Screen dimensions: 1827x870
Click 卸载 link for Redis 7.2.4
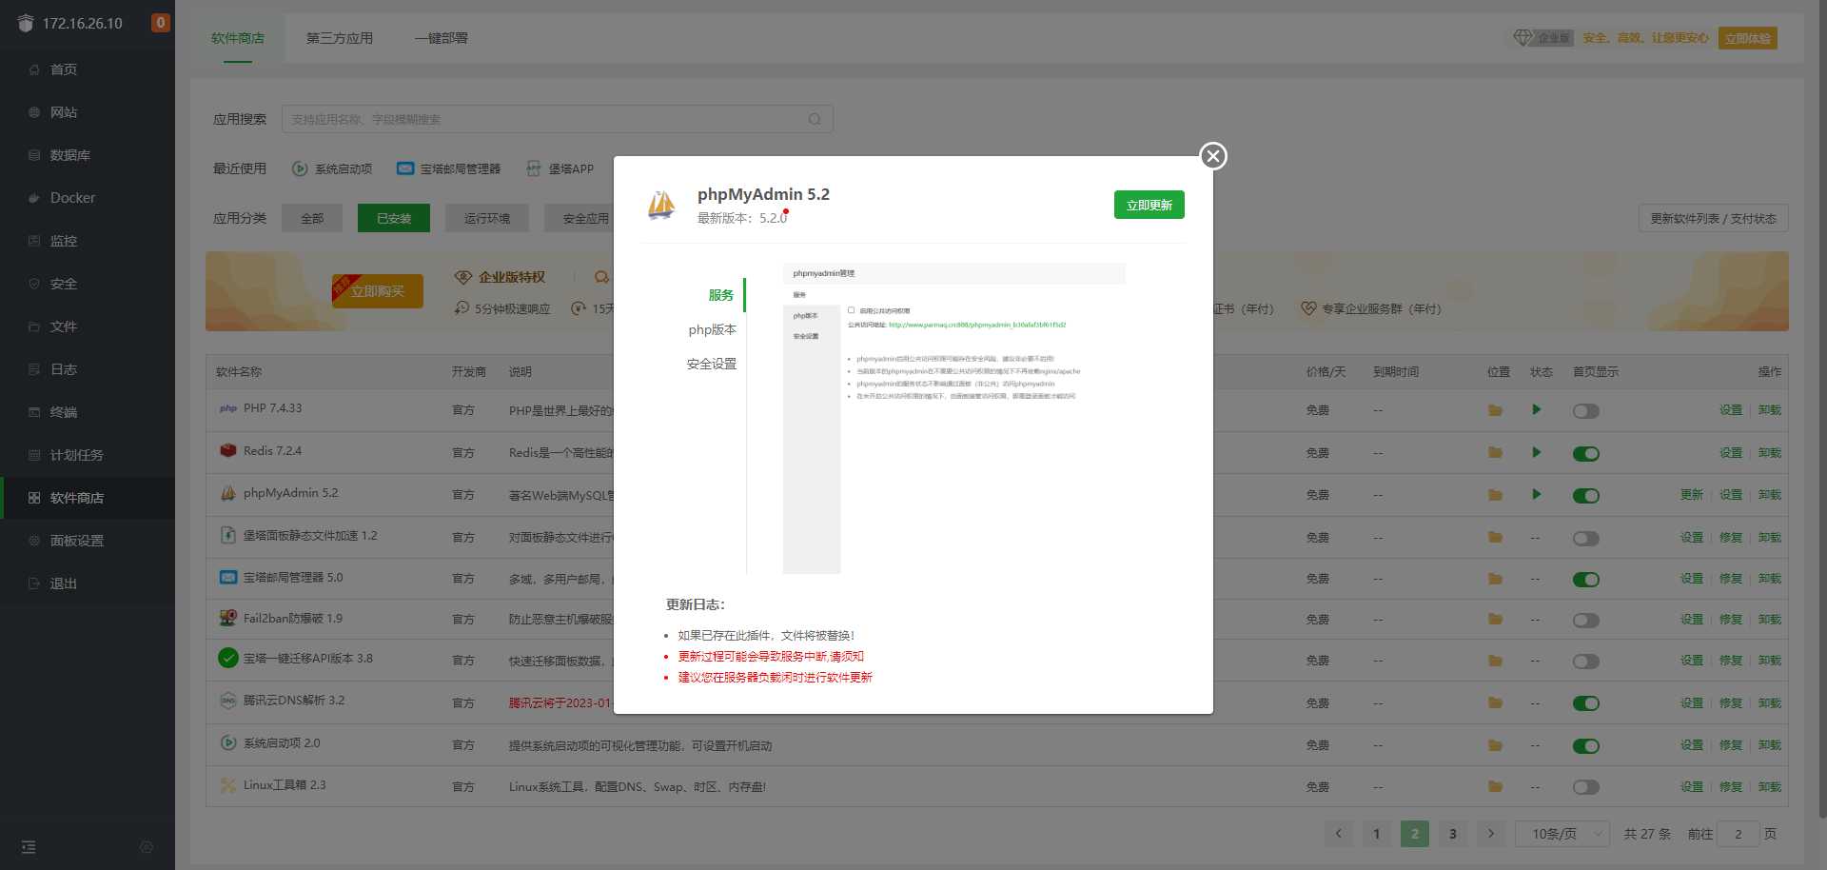click(x=1770, y=453)
